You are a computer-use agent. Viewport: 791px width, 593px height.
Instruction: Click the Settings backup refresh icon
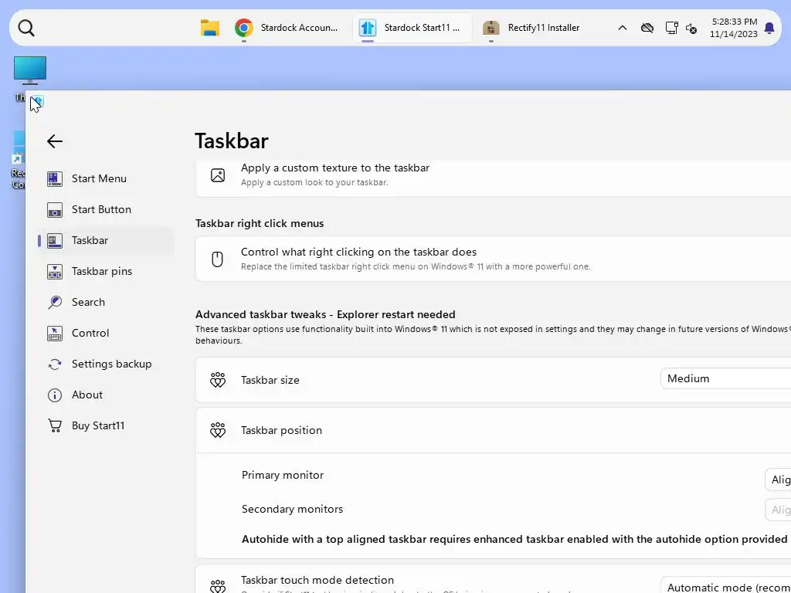click(x=55, y=364)
